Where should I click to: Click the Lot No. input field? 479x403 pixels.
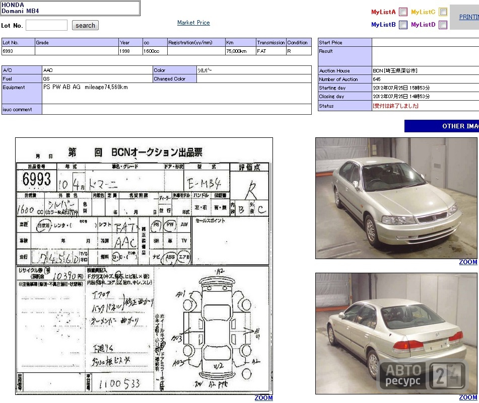46,25
